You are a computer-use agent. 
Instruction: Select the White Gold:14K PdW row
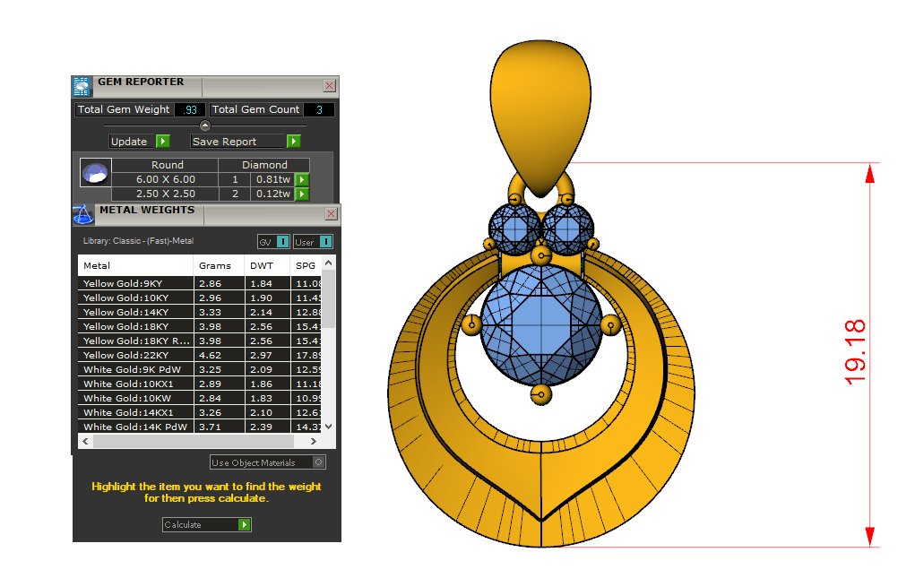pos(200,427)
